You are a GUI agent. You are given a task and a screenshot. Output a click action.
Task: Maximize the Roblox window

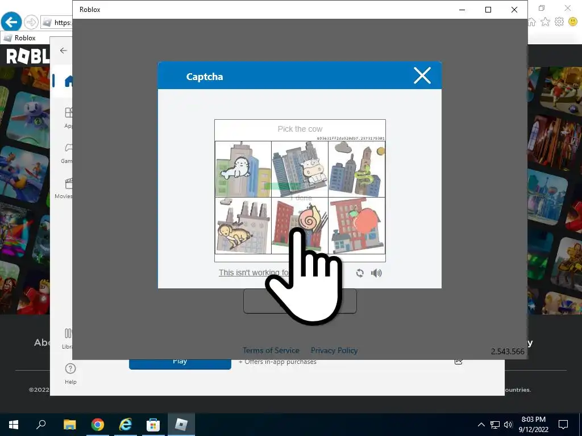(x=488, y=10)
